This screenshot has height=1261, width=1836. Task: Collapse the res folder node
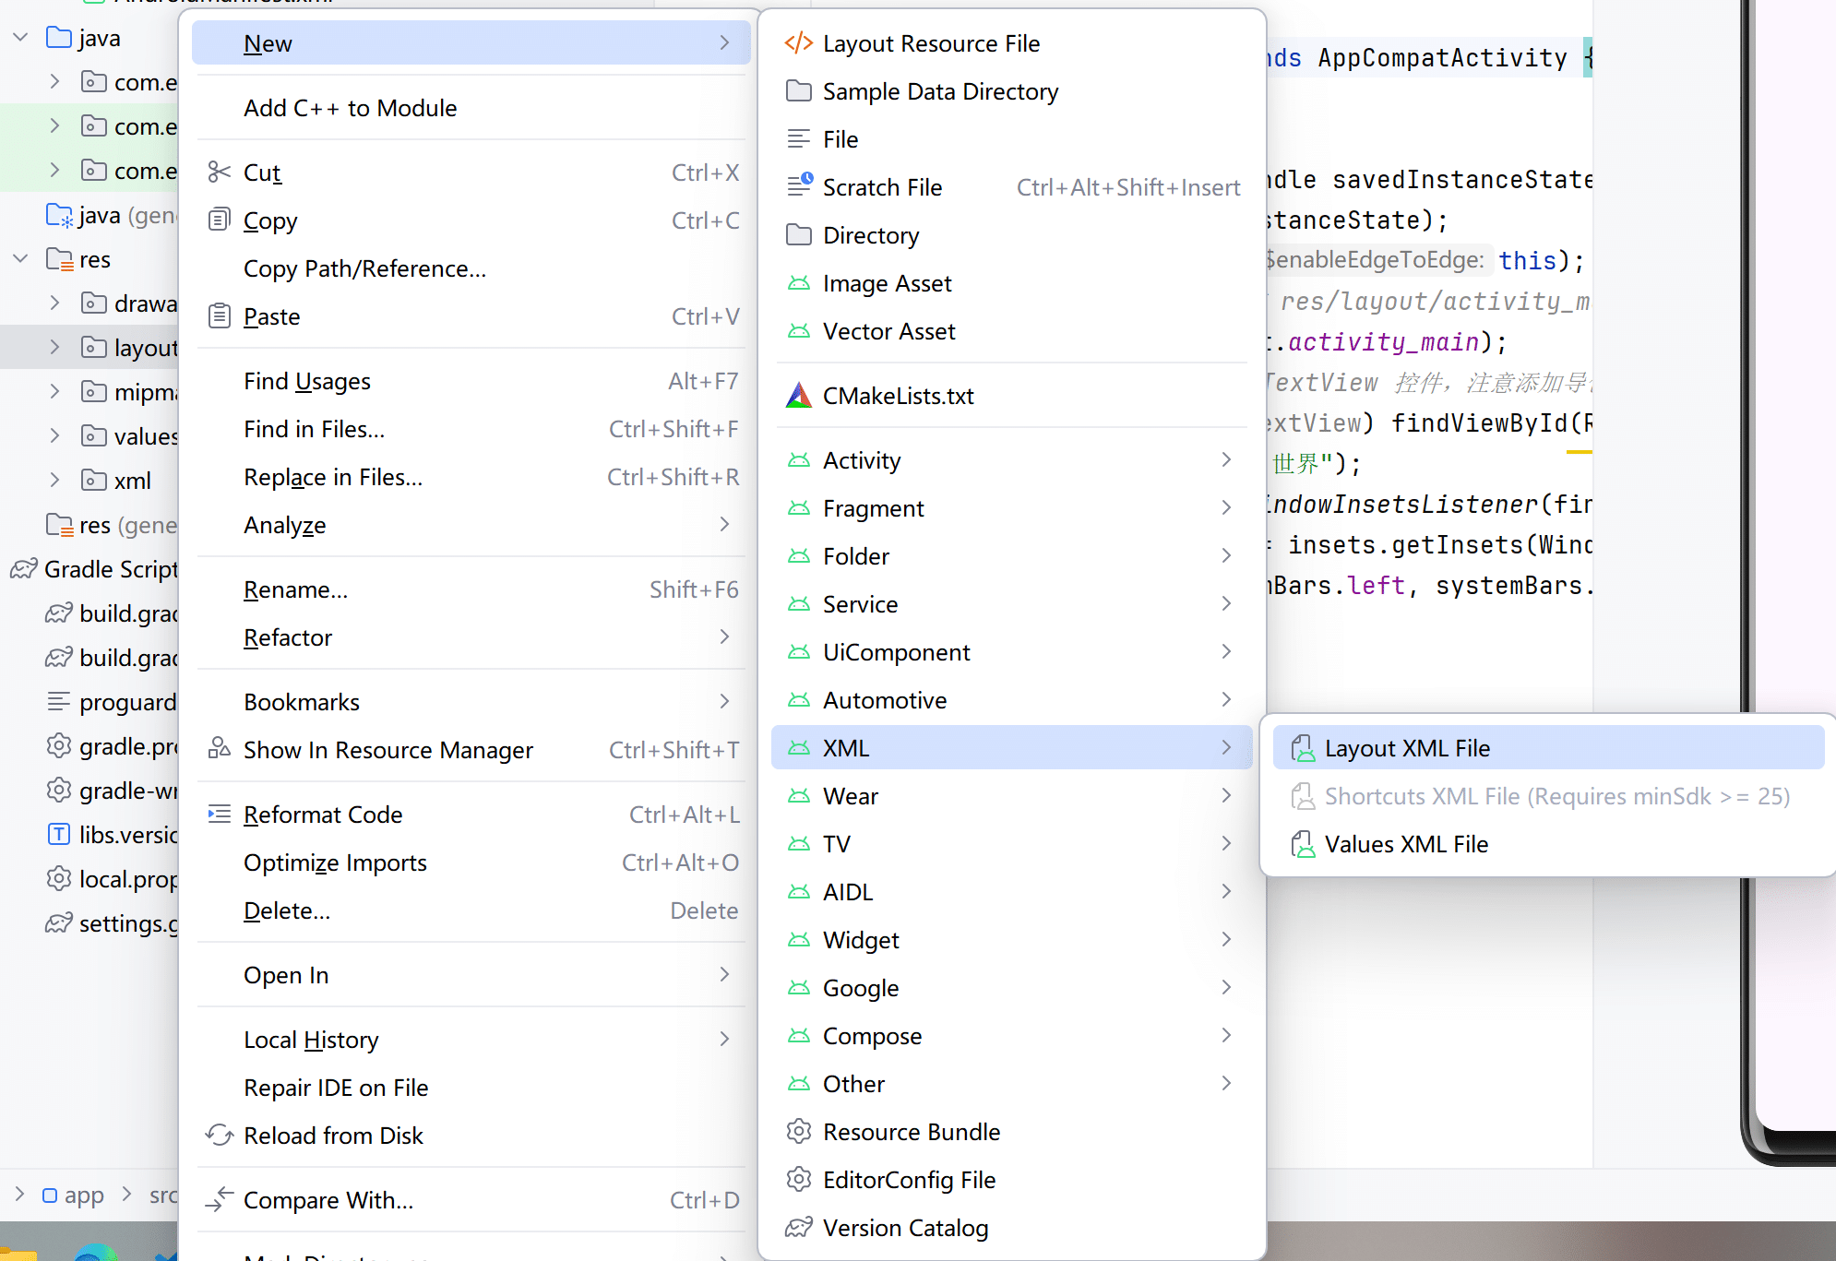click(x=20, y=259)
